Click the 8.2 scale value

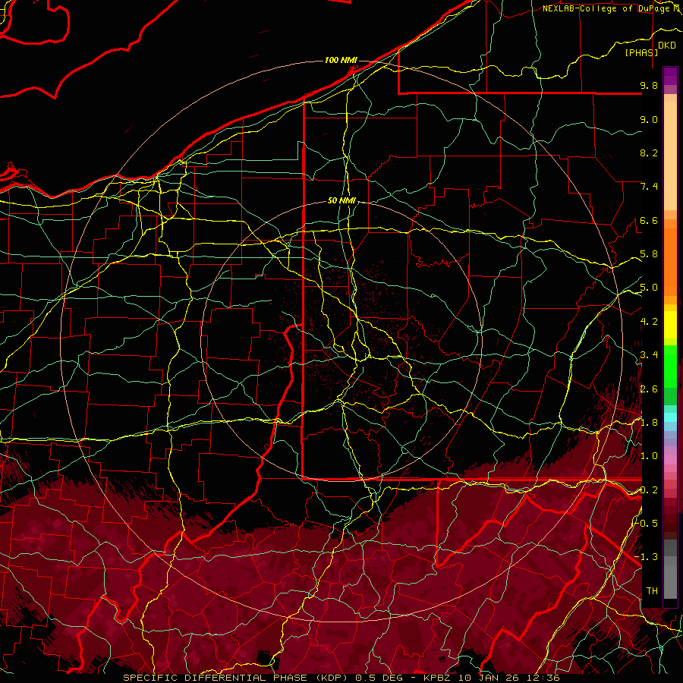649,153
